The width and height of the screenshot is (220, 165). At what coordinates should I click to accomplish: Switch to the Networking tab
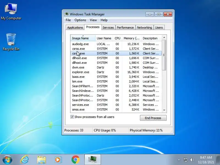pos(144,28)
